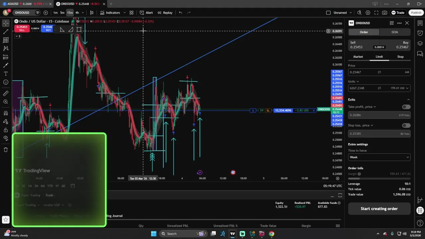This screenshot has width=425, height=239.
Task: Switch to the DOM tab
Action: click(395, 32)
